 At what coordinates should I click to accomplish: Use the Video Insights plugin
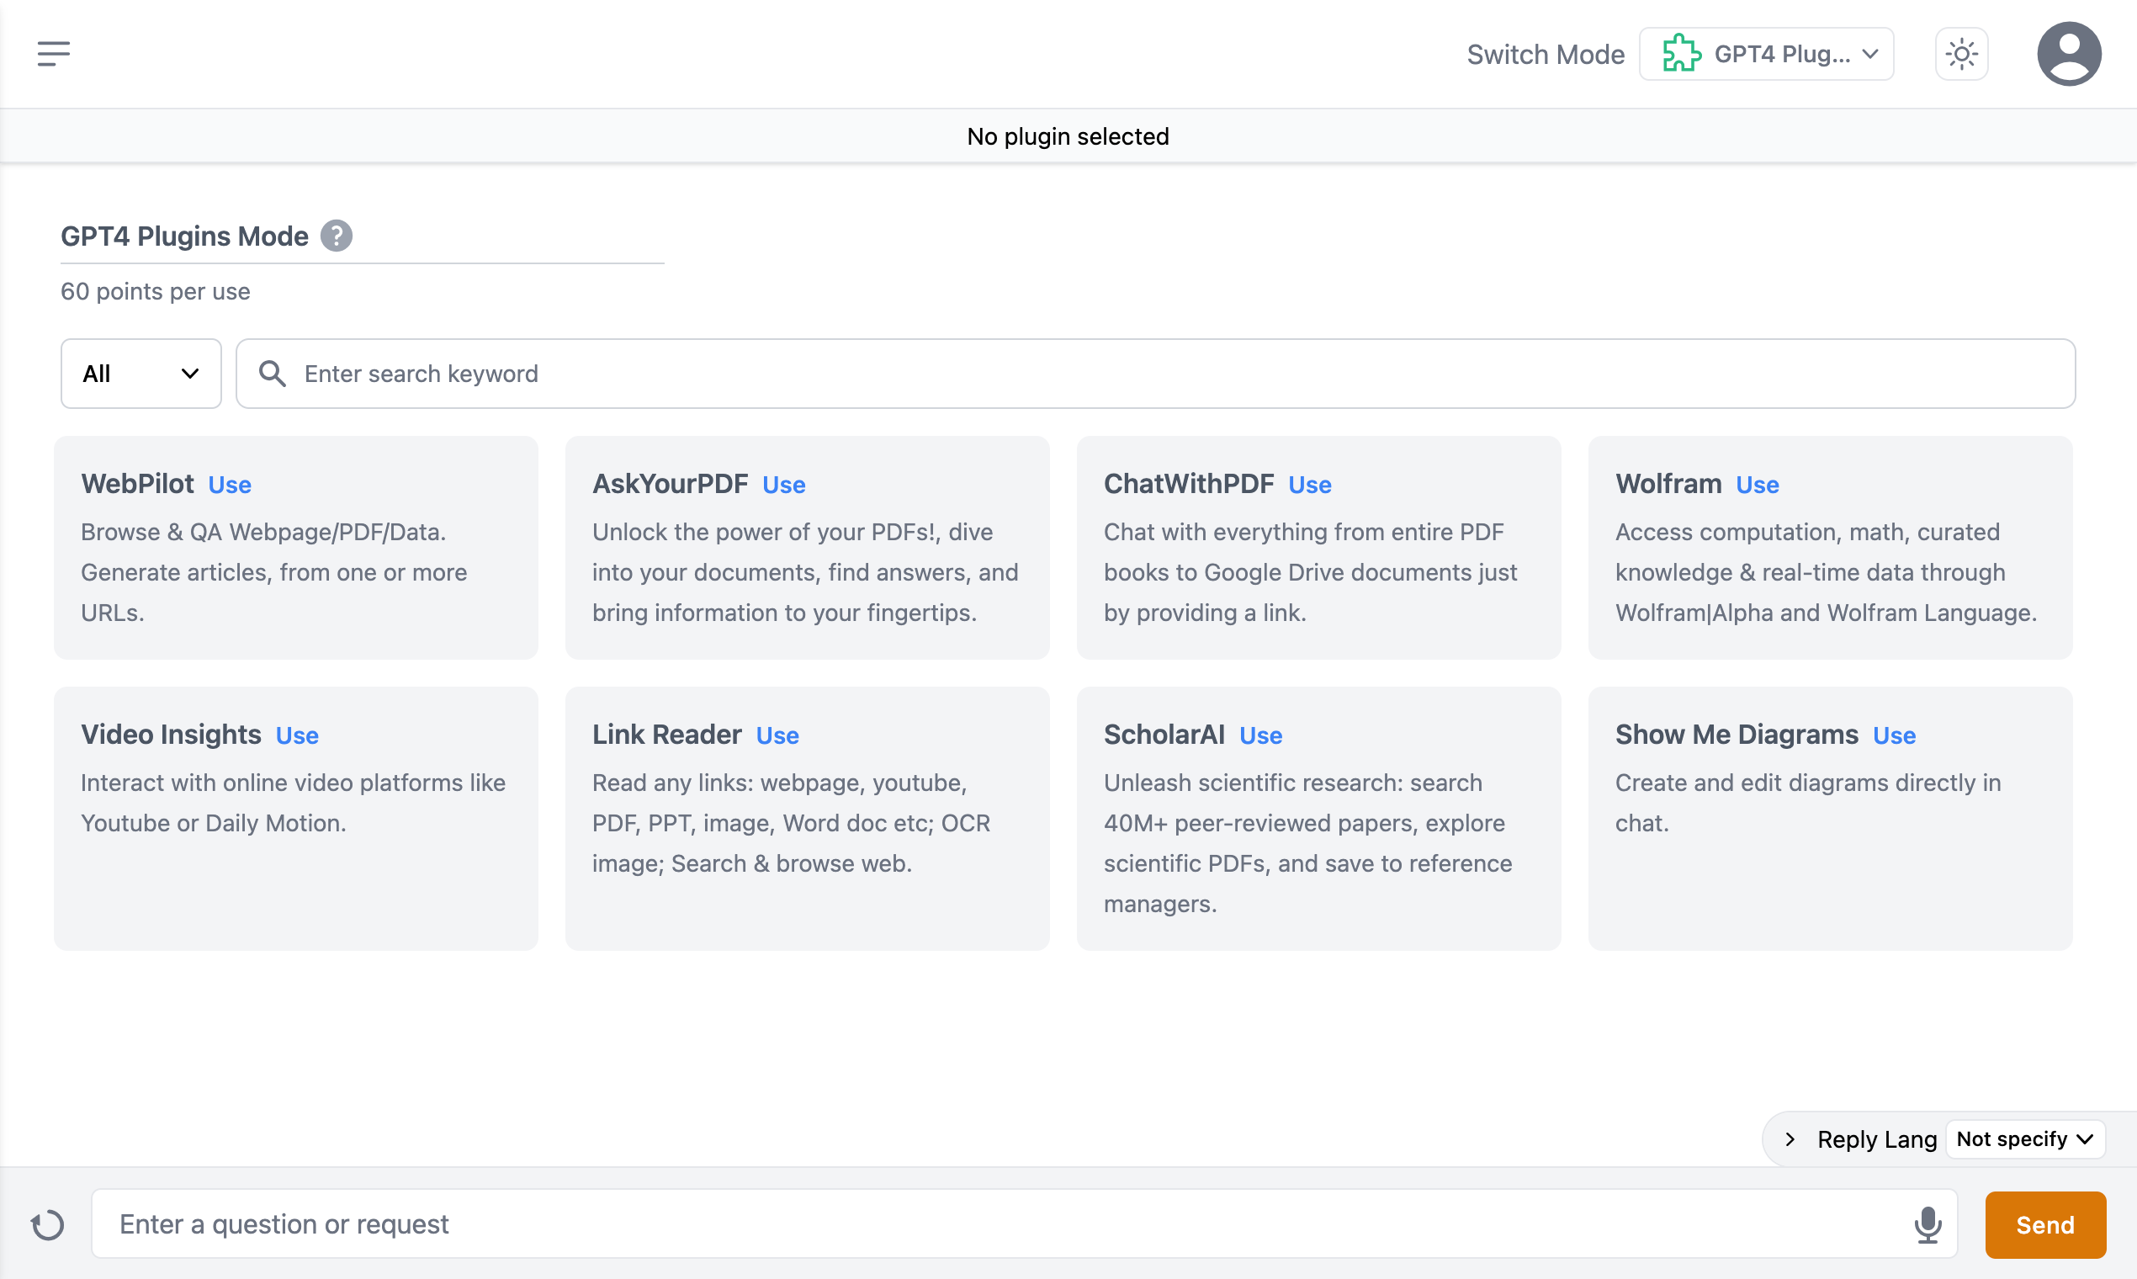[296, 735]
